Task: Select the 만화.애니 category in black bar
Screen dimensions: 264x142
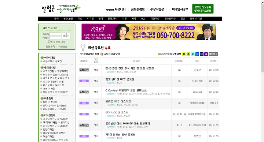Action: click(x=112, y=19)
